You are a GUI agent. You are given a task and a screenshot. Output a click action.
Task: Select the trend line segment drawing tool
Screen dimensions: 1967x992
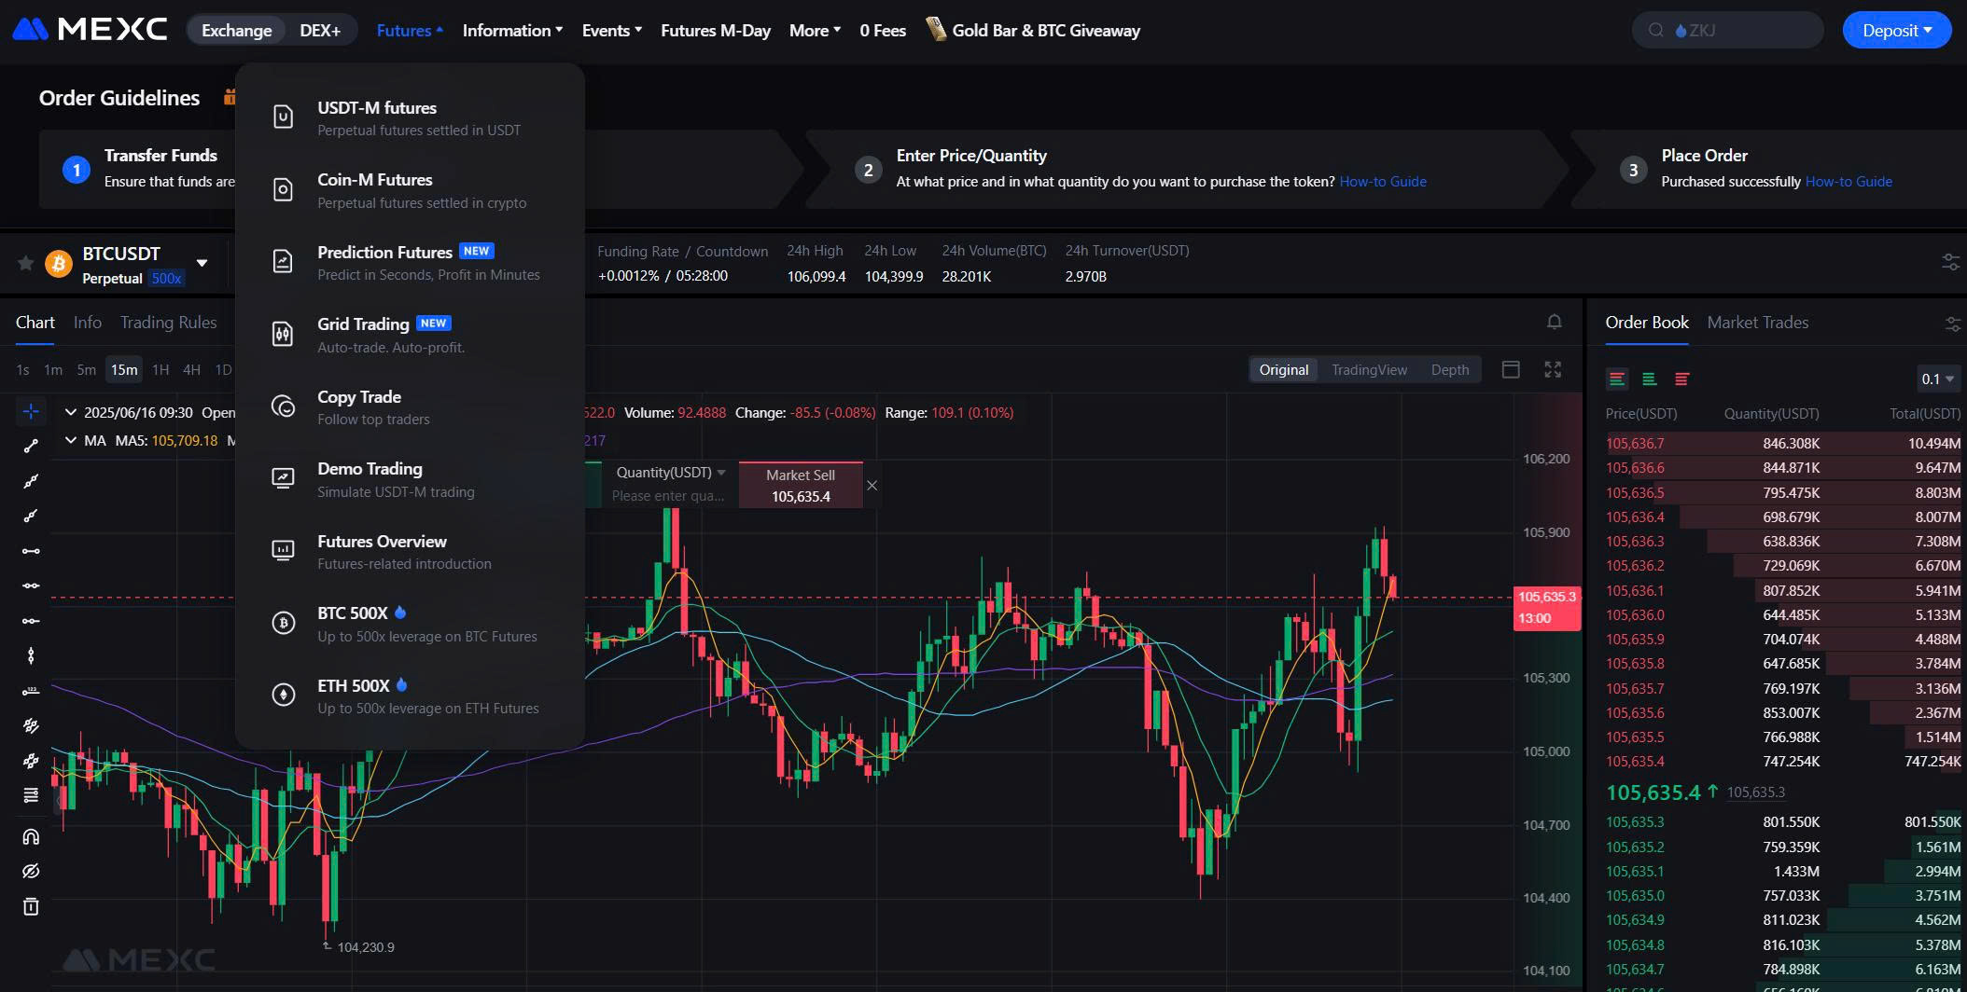click(31, 446)
